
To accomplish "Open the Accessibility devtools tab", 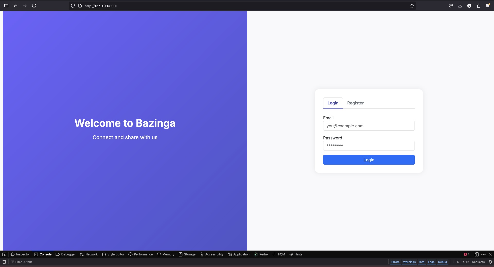I will click(211, 254).
